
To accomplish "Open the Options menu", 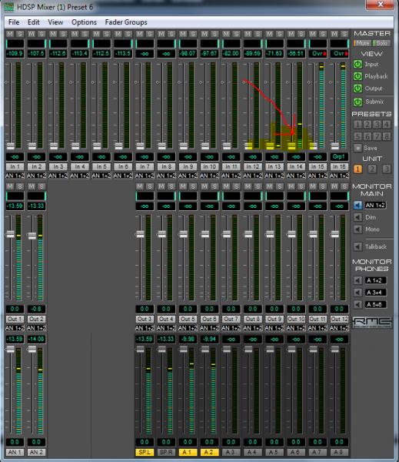I will coord(84,22).
